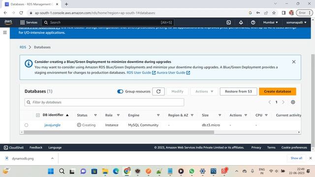Viewport: 315px width, 177px height.
Task: Refresh the databases list
Action: pos(158,91)
